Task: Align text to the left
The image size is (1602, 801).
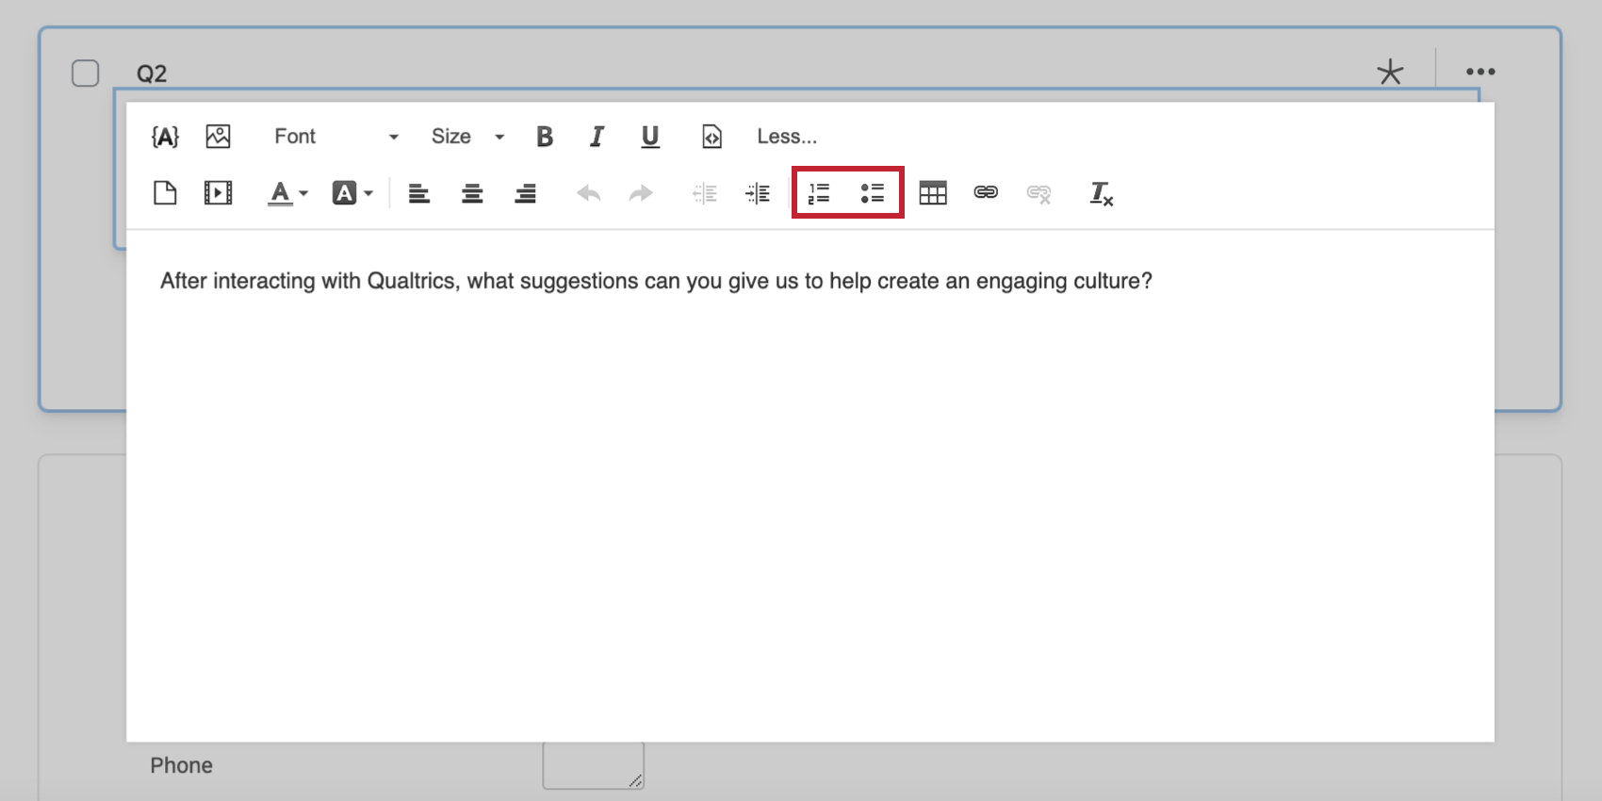Action: tap(419, 193)
